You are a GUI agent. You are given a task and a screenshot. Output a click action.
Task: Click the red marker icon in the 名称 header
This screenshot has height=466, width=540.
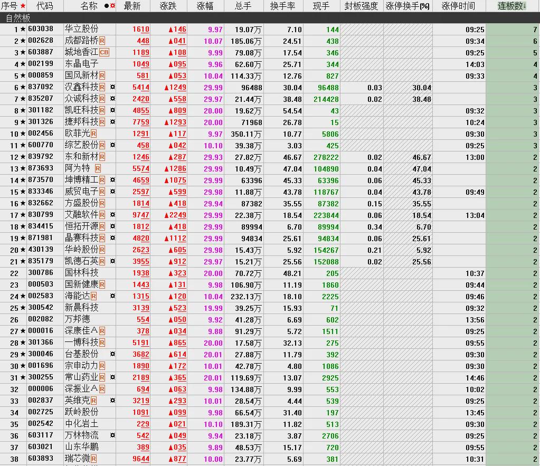tap(112, 6)
